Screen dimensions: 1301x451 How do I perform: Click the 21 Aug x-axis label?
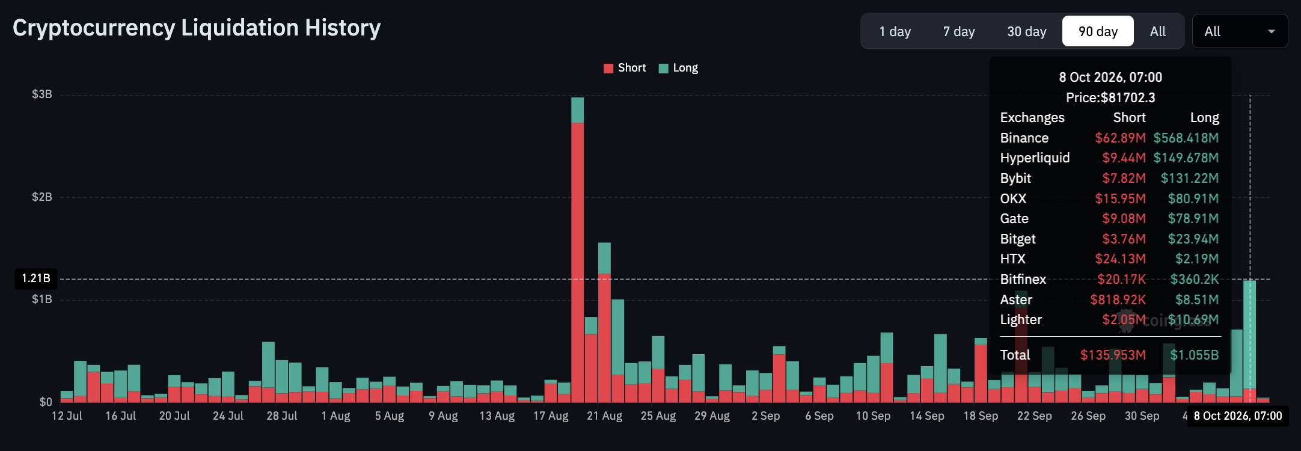605,416
